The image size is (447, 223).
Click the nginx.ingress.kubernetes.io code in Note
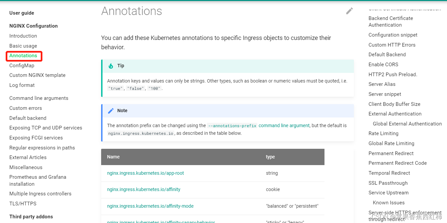141,133
